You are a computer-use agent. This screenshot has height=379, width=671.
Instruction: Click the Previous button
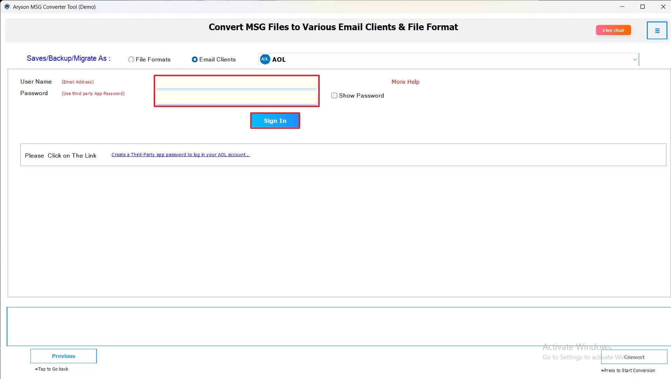[x=64, y=356]
